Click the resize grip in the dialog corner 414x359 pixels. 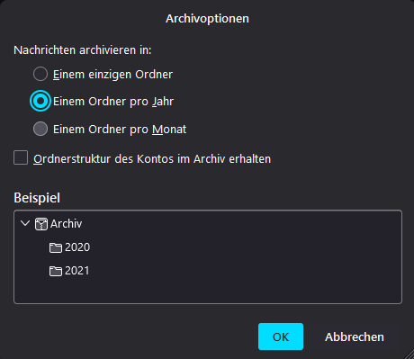point(409,354)
